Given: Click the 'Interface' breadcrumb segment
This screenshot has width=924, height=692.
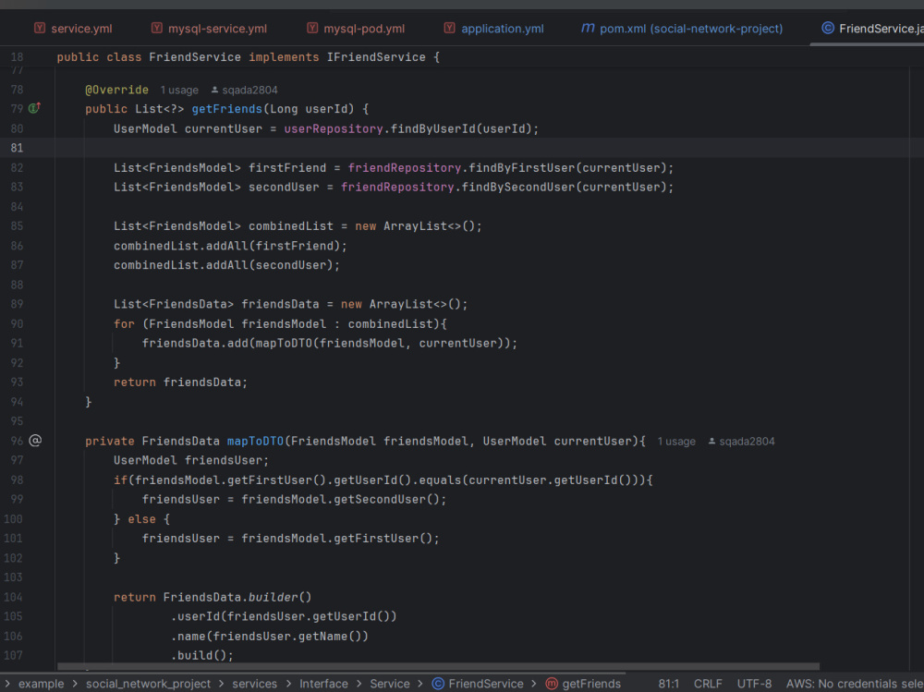Looking at the screenshot, I should tap(323, 684).
